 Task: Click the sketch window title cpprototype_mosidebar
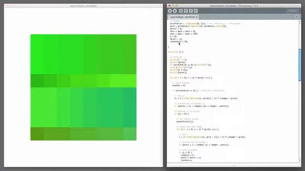click(83, 6)
